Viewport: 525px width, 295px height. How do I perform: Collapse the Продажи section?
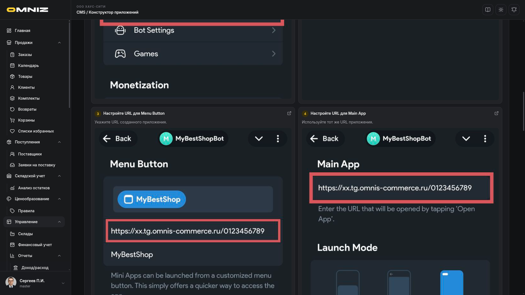[59, 43]
